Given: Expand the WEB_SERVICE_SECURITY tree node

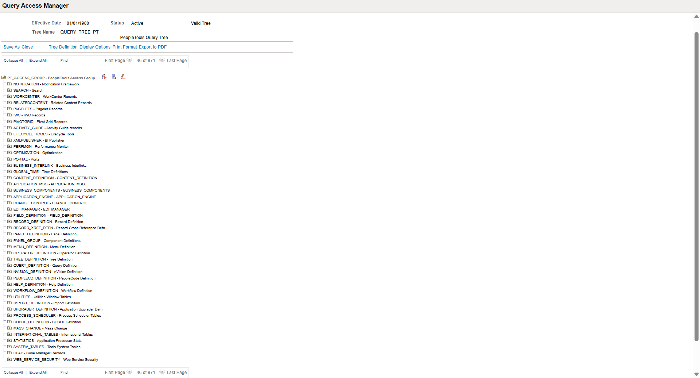Looking at the screenshot, I should click(9, 359).
